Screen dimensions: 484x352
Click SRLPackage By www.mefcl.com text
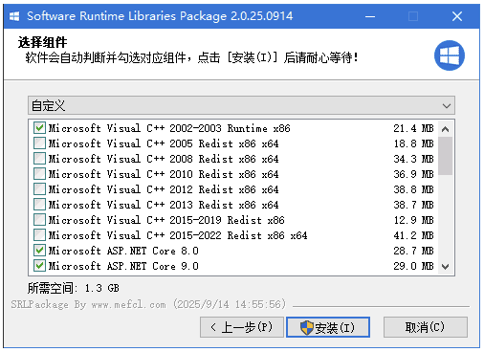coord(88,304)
